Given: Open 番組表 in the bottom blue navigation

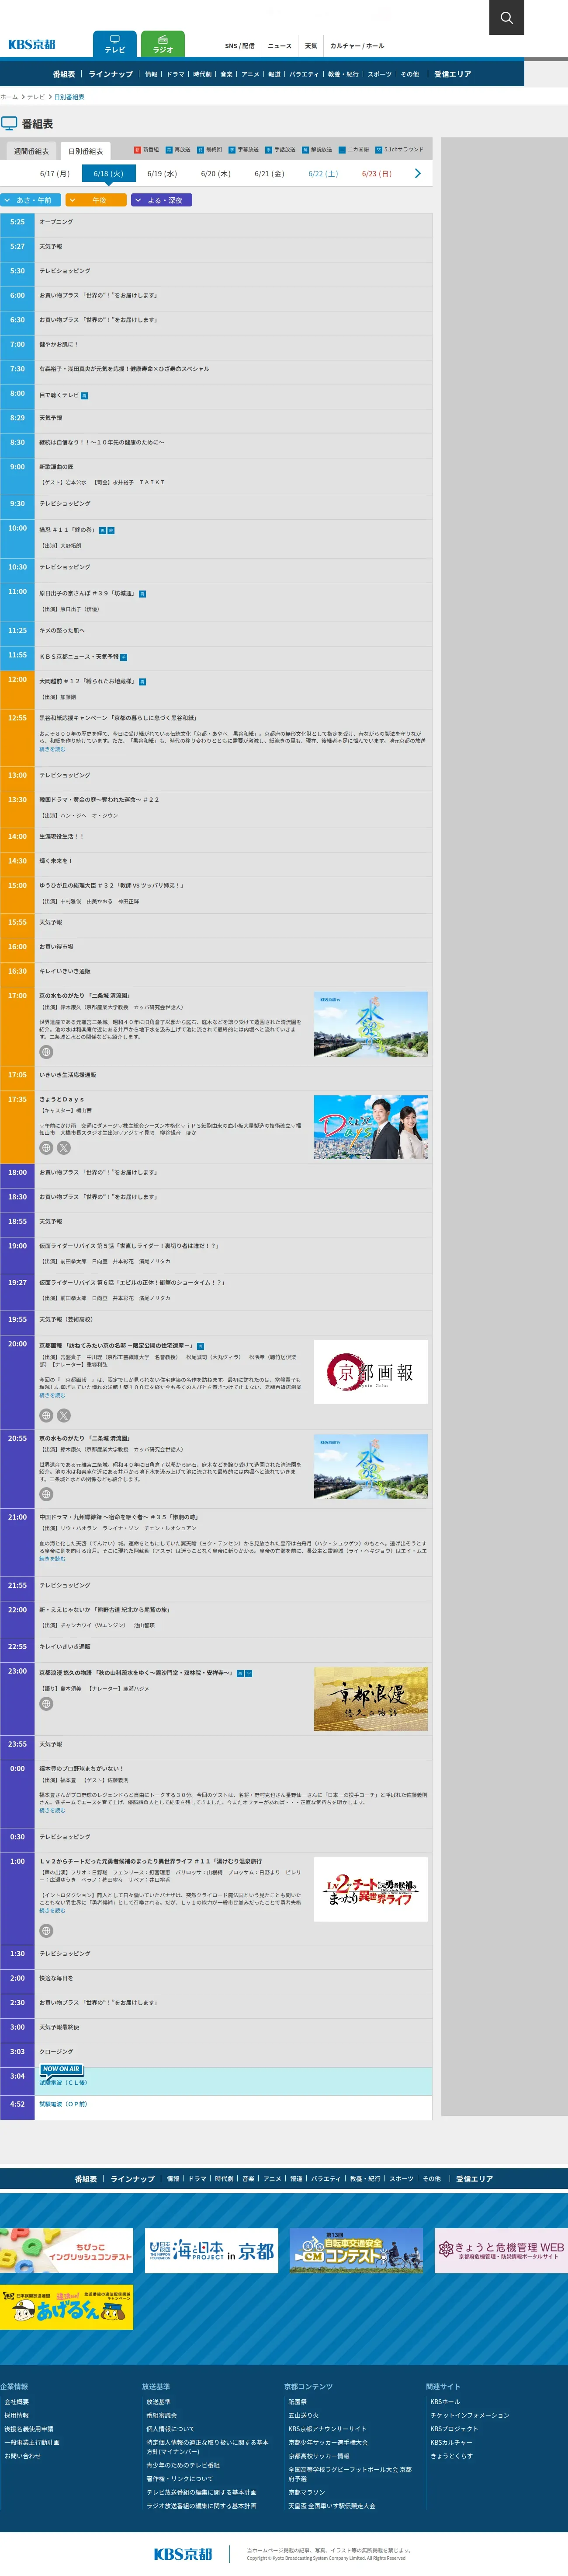Looking at the screenshot, I should (86, 2178).
